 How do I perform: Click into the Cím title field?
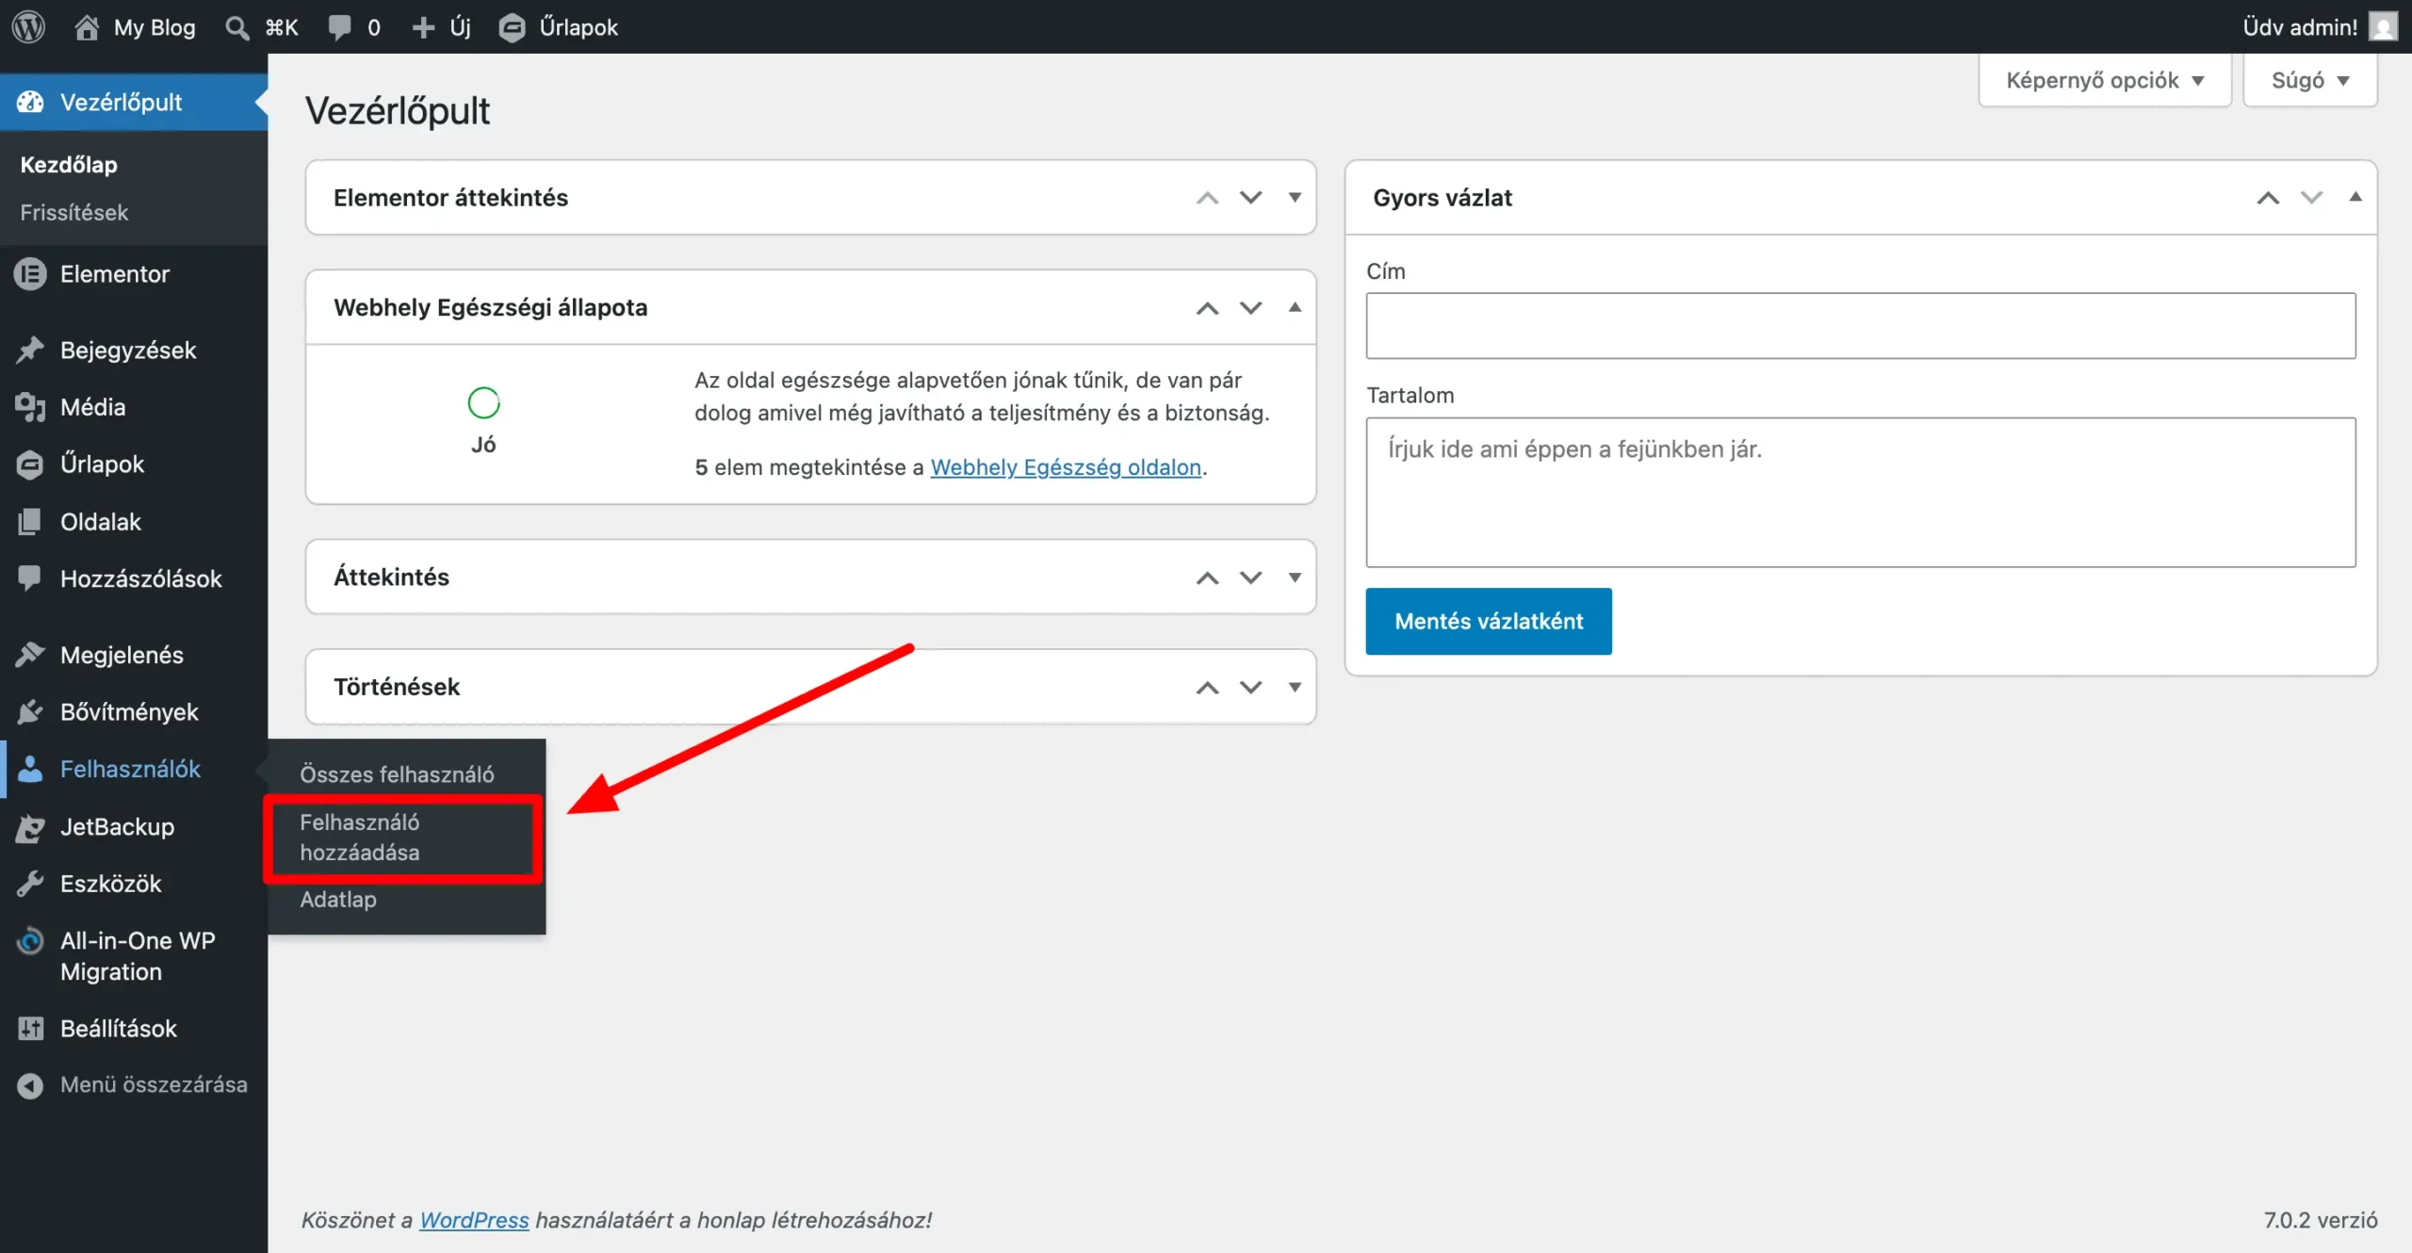pos(1861,326)
